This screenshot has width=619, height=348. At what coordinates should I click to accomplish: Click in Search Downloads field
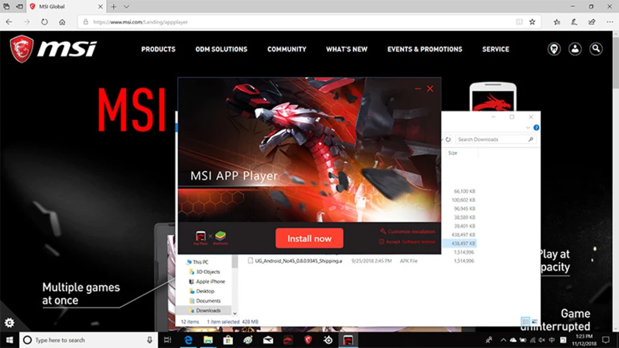(x=495, y=139)
